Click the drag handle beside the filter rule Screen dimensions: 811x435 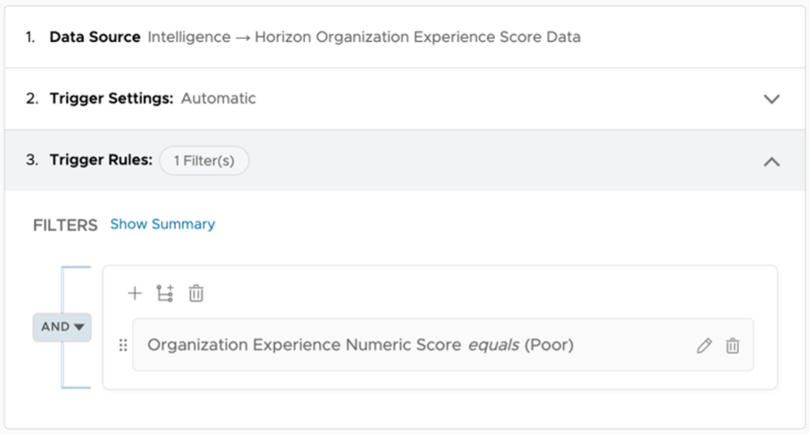[x=123, y=345]
